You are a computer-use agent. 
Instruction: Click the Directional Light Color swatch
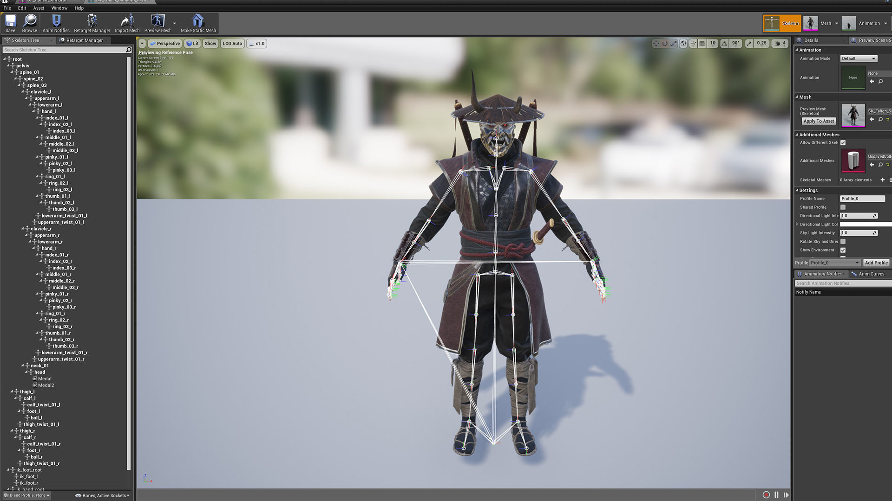click(x=865, y=225)
